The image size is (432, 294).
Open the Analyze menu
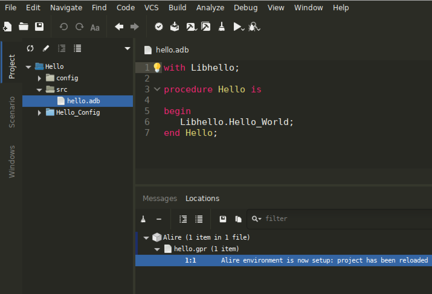tap(210, 8)
